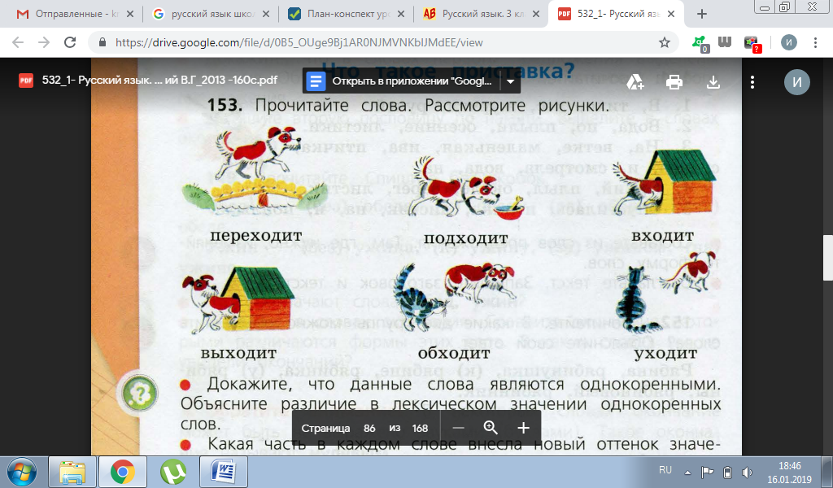This screenshot has width=833, height=488.
Task: Open uTorrent from the taskbar
Action: point(173,472)
